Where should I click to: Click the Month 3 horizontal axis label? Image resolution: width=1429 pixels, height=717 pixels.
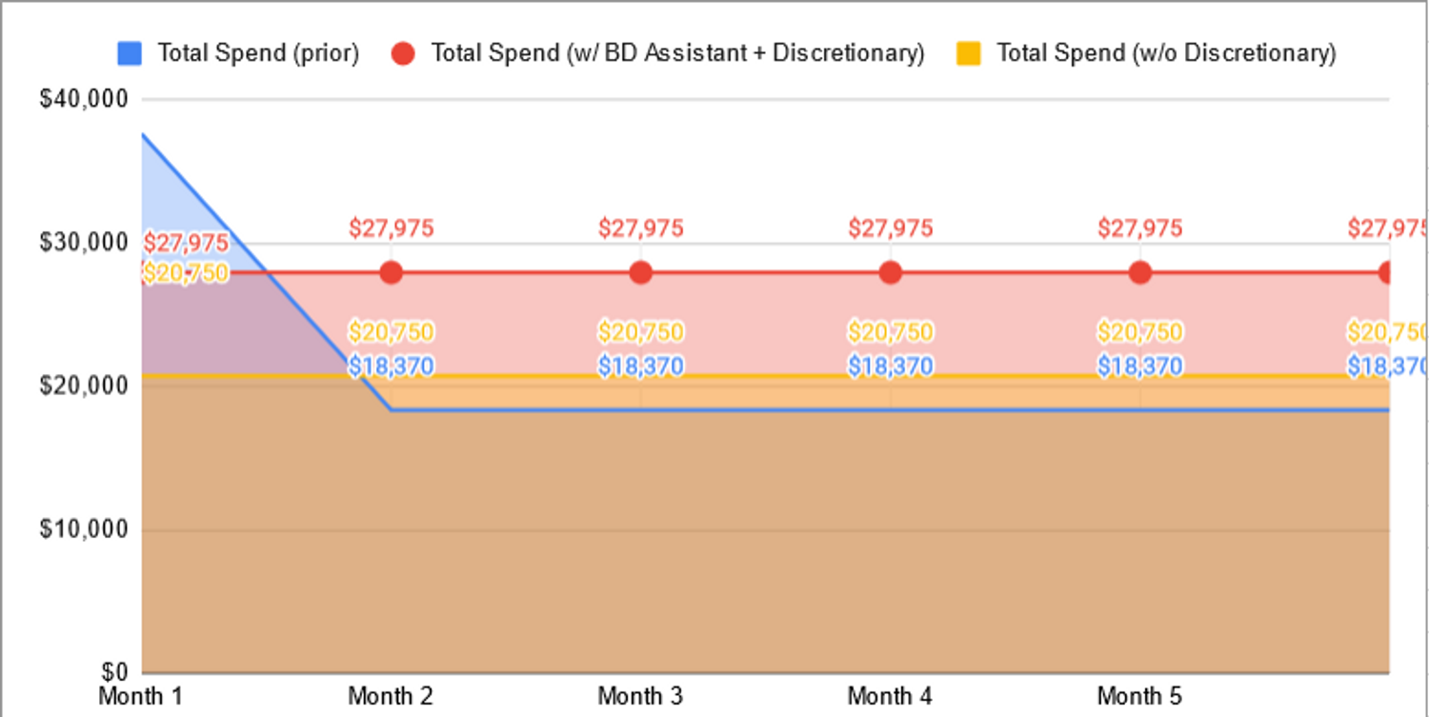click(x=640, y=696)
